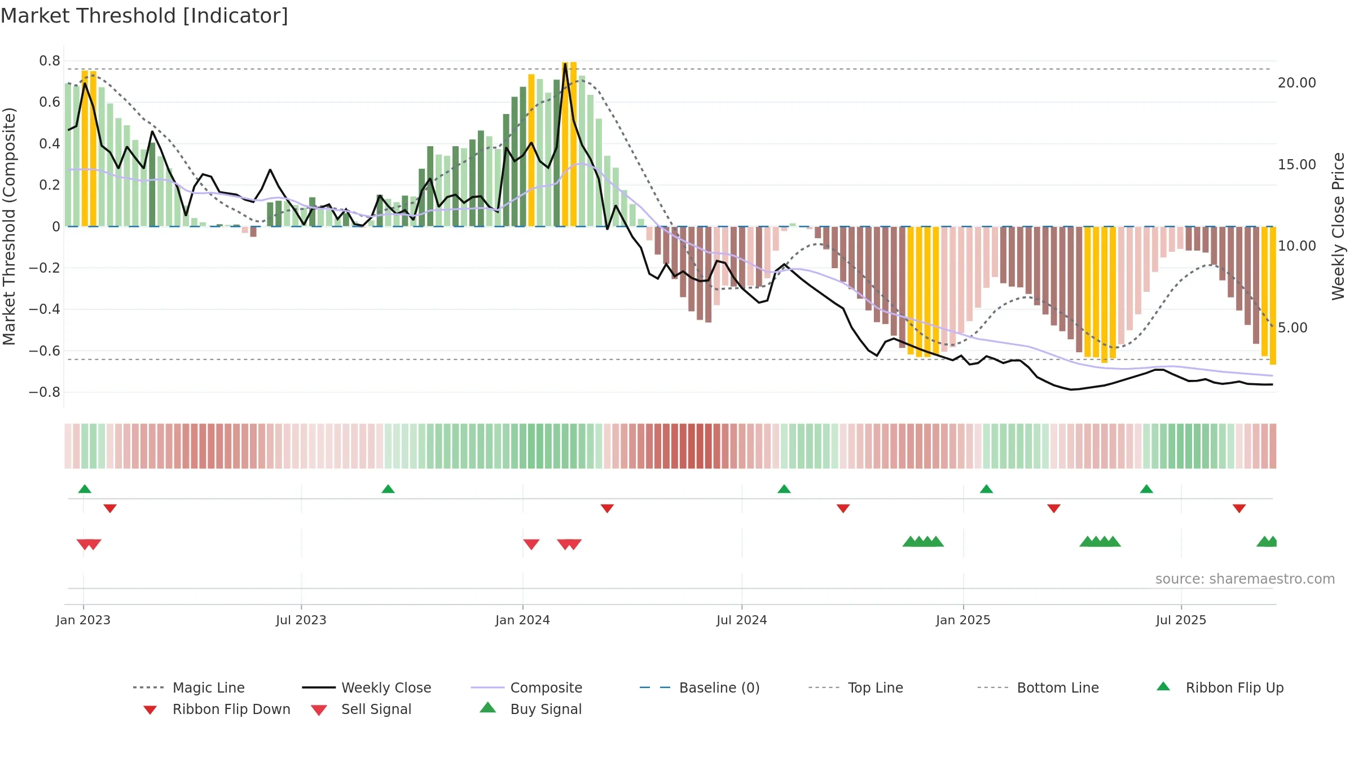Click the Ribbon Flip Up marker at Jan 2023

85,489
